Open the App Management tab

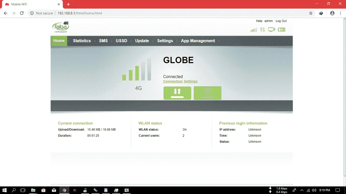click(x=198, y=41)
